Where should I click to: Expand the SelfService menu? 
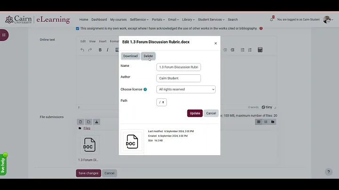139,19
